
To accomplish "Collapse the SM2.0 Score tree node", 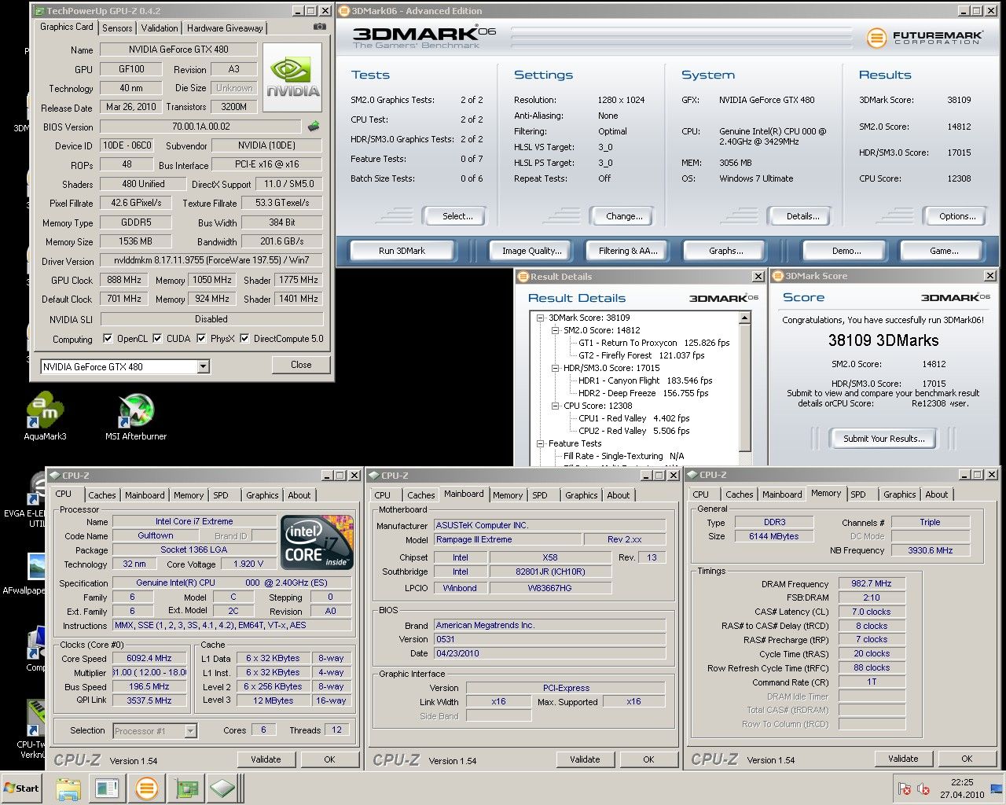I will coord(555,331).
